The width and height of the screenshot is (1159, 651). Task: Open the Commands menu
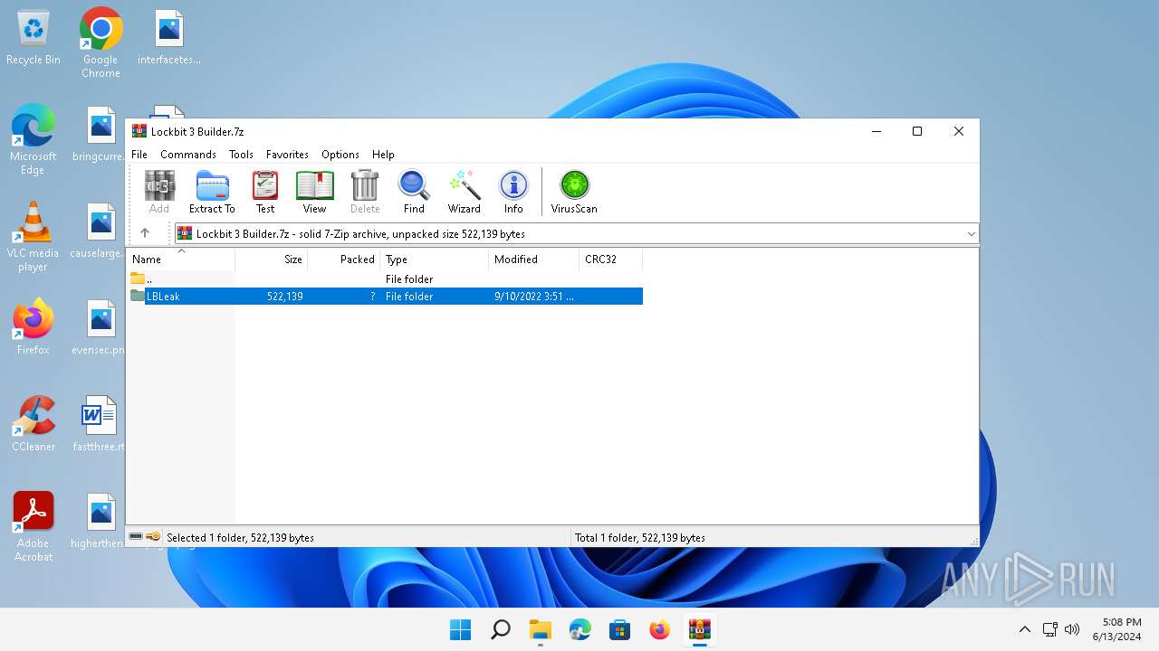pos(188,155)
